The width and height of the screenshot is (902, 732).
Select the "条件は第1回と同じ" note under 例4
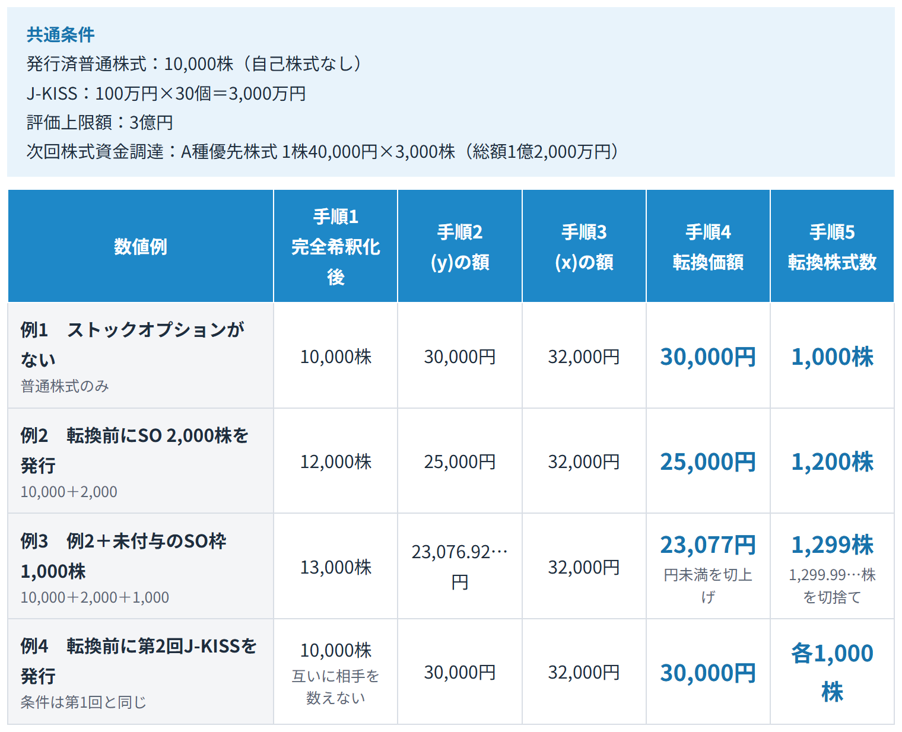click(x=84, y=702)
